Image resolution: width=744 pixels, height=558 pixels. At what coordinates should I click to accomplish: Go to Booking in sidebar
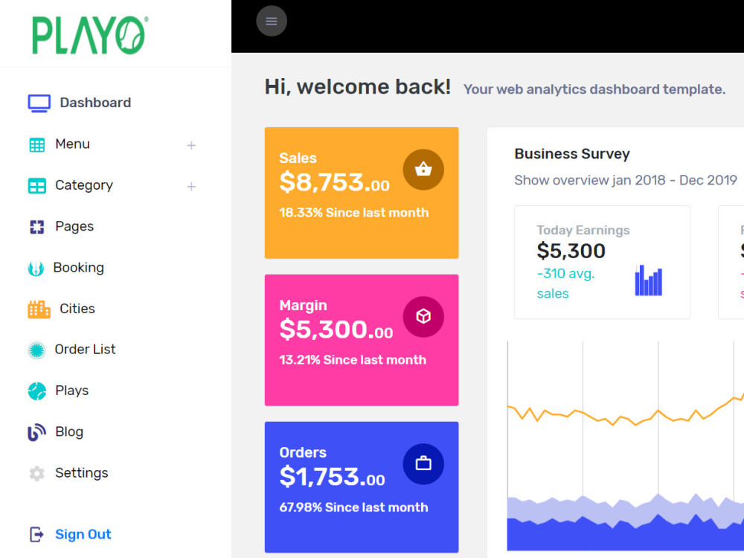pos(79,268)
